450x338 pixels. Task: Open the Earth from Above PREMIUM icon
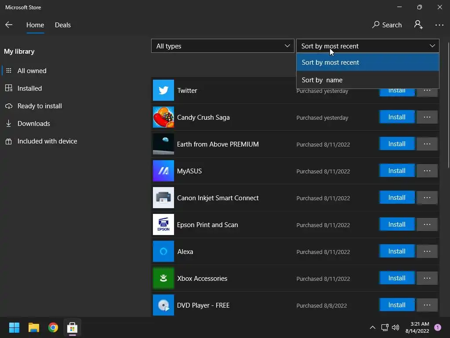coord(163,144)
